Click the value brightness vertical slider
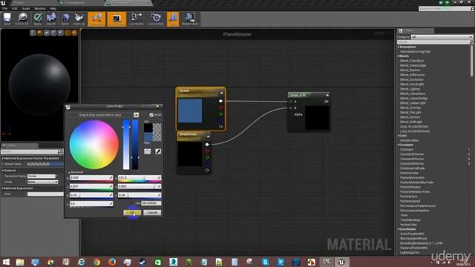Screen dimensions: 475x267 [135, 145]
